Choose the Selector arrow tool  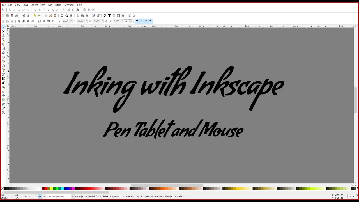click(3, 27)
